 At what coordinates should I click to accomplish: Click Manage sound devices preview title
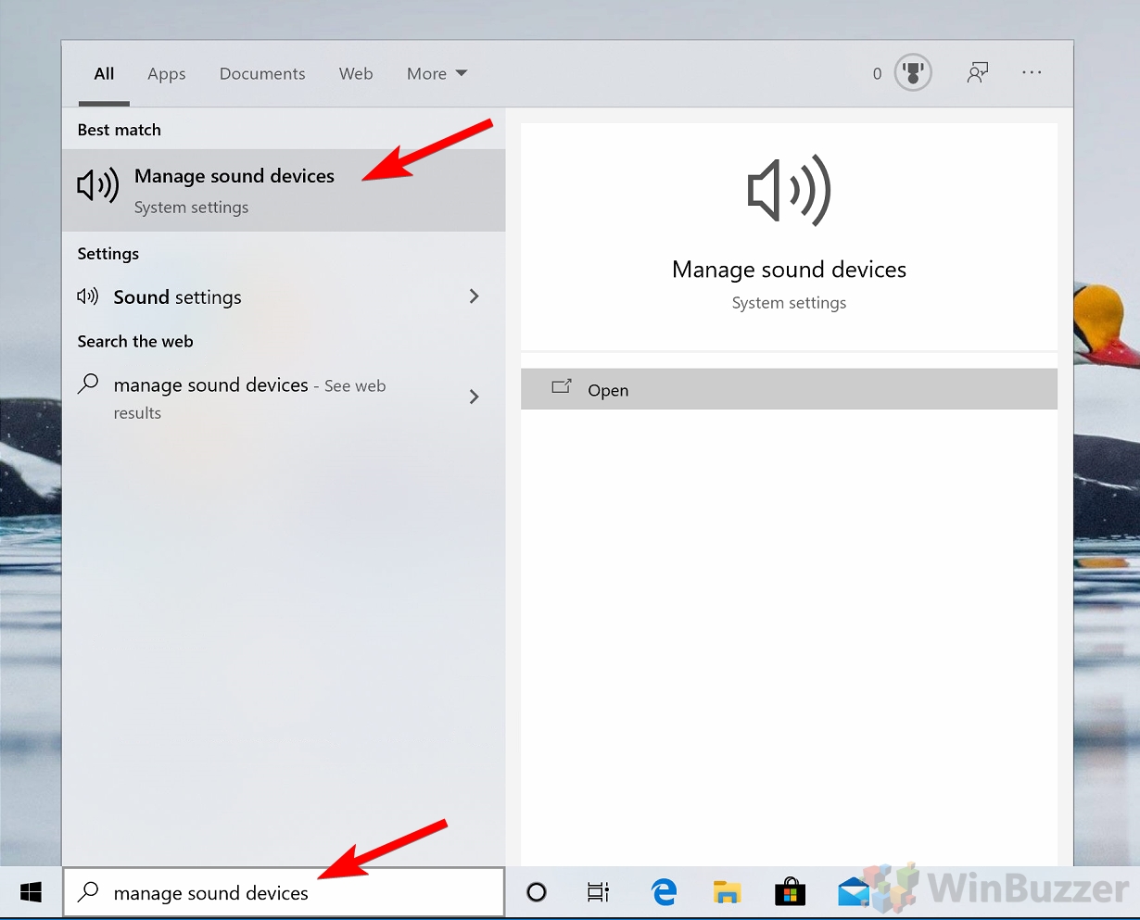point(789,270)
